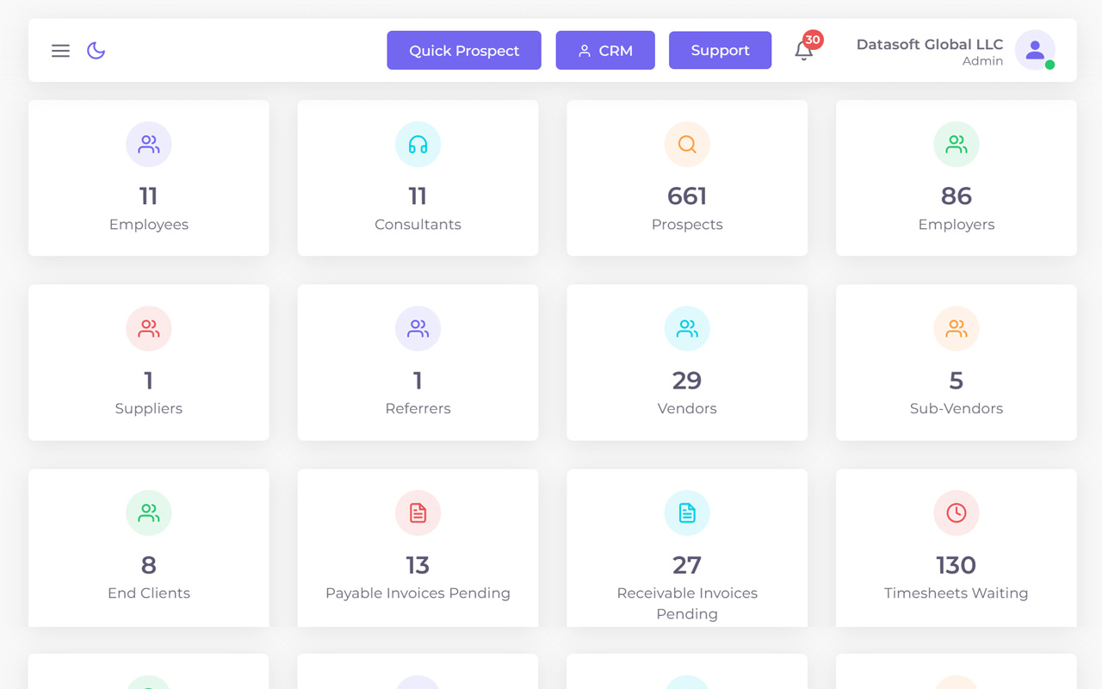Toggle dark mode moon icon
1102x689 pixels.
click(x=96, y=51)
